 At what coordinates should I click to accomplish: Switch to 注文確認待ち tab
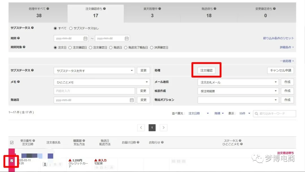coord(95,13)
